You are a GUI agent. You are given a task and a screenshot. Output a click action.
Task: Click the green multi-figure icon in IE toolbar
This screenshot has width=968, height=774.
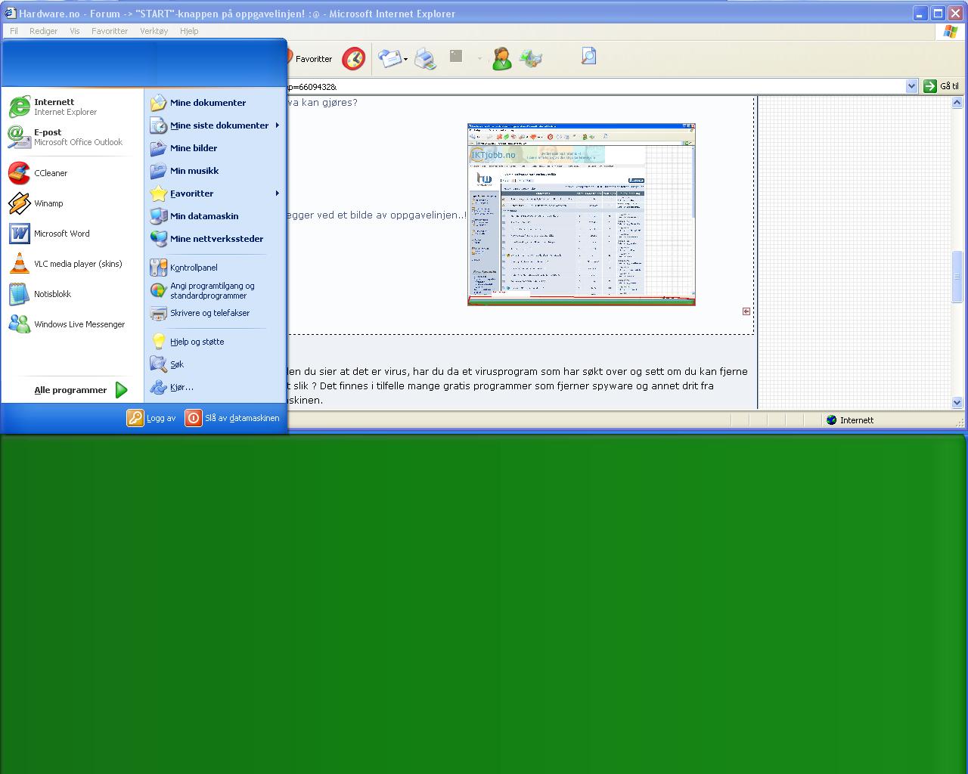tap(531, 58)
